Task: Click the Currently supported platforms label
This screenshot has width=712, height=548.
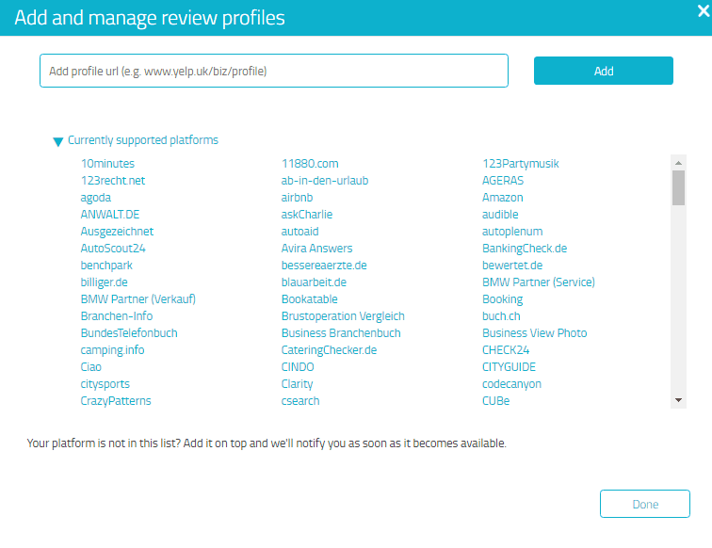Action: (143, 140)
